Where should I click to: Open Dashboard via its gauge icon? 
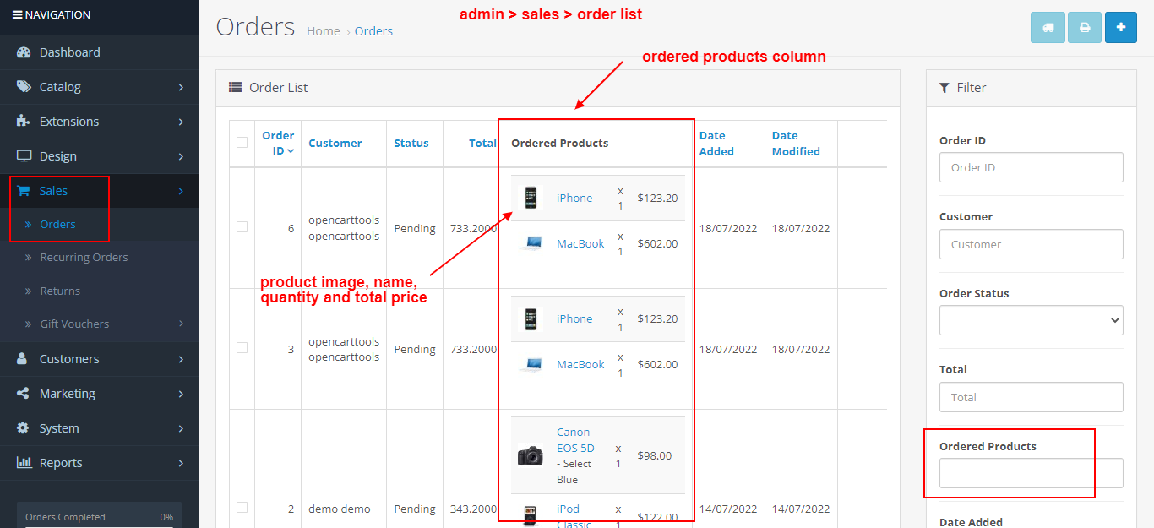(23, 52)
